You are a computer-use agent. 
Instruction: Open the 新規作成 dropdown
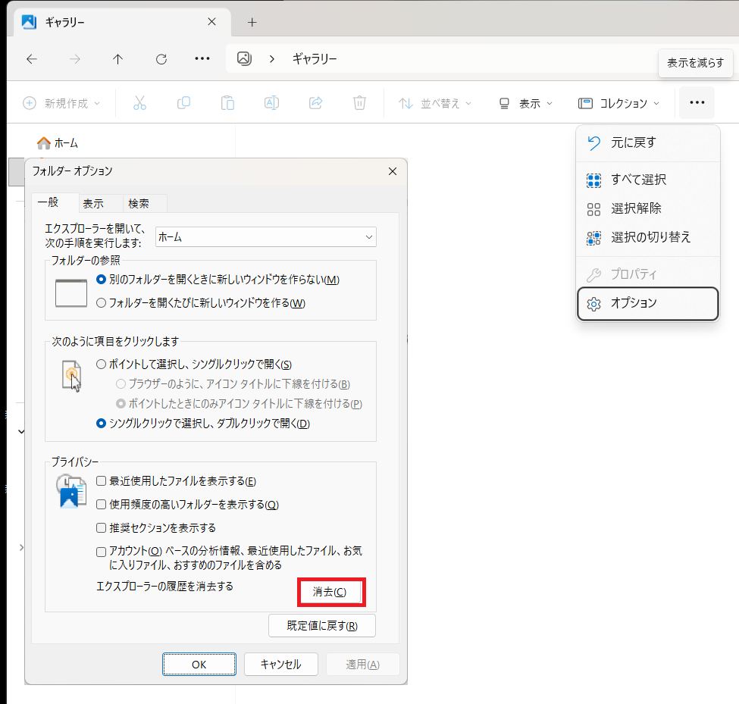[x=61, y=103]
